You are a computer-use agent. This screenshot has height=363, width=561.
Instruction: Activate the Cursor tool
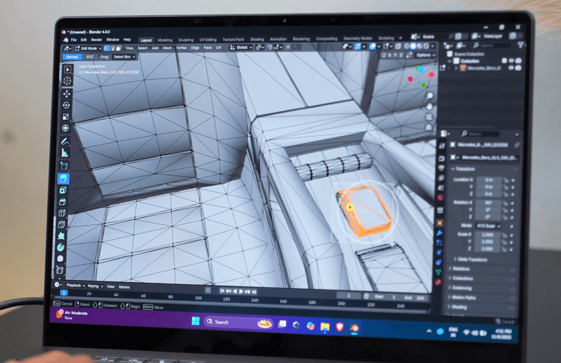pyautogui.click(x=67, y=80)
